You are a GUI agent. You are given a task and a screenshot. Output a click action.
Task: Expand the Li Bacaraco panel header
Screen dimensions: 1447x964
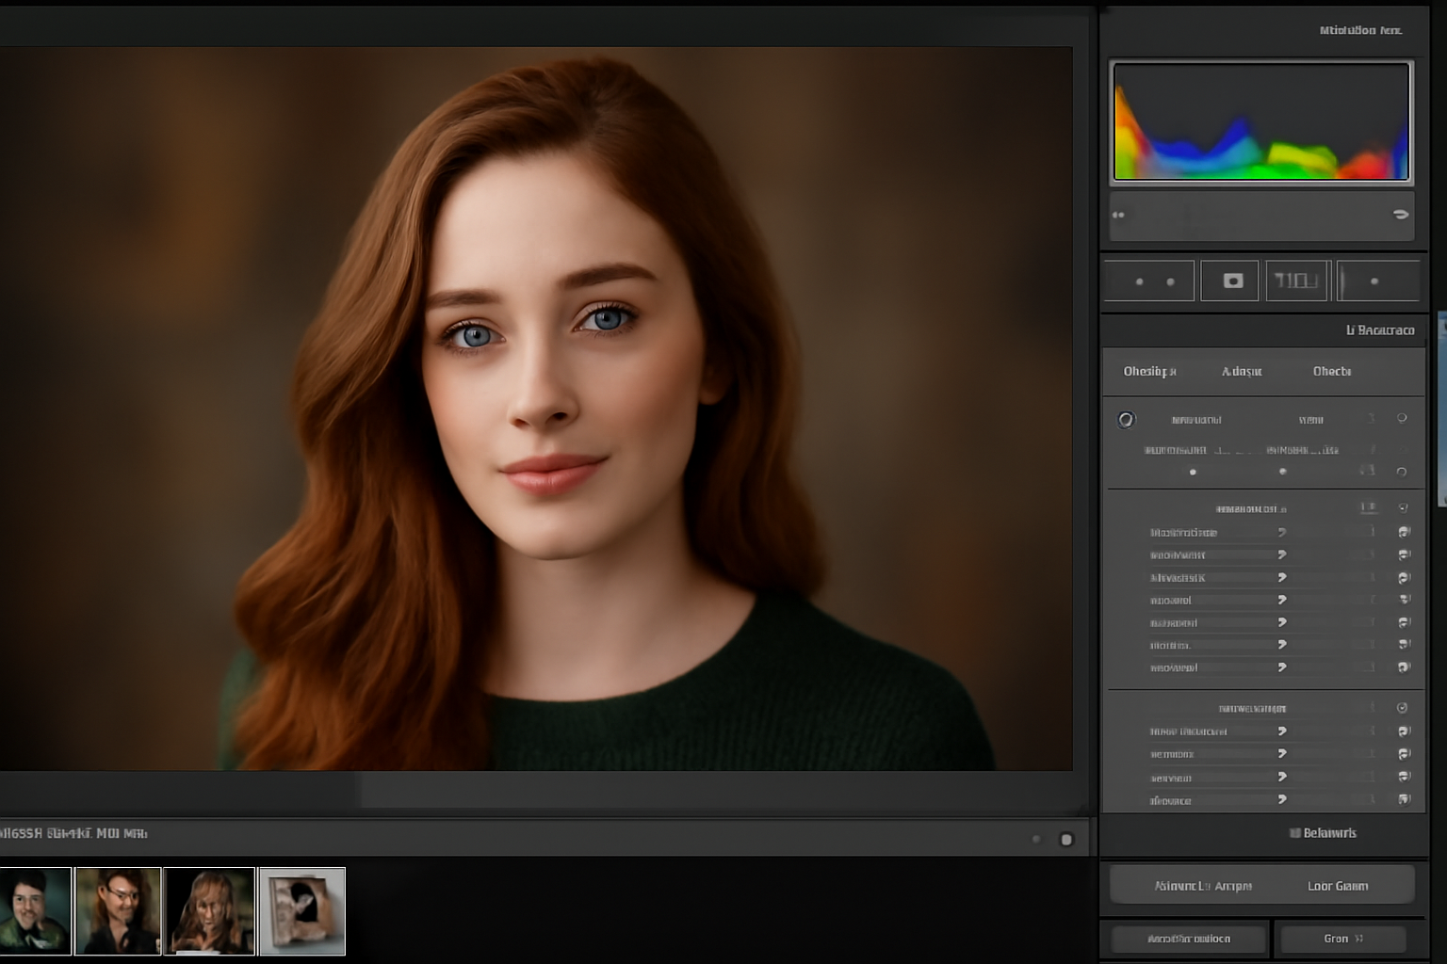tap(1379, 330)
